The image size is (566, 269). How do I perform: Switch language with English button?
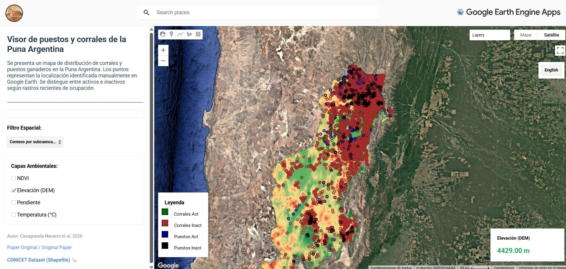click(x=551, y=70)
